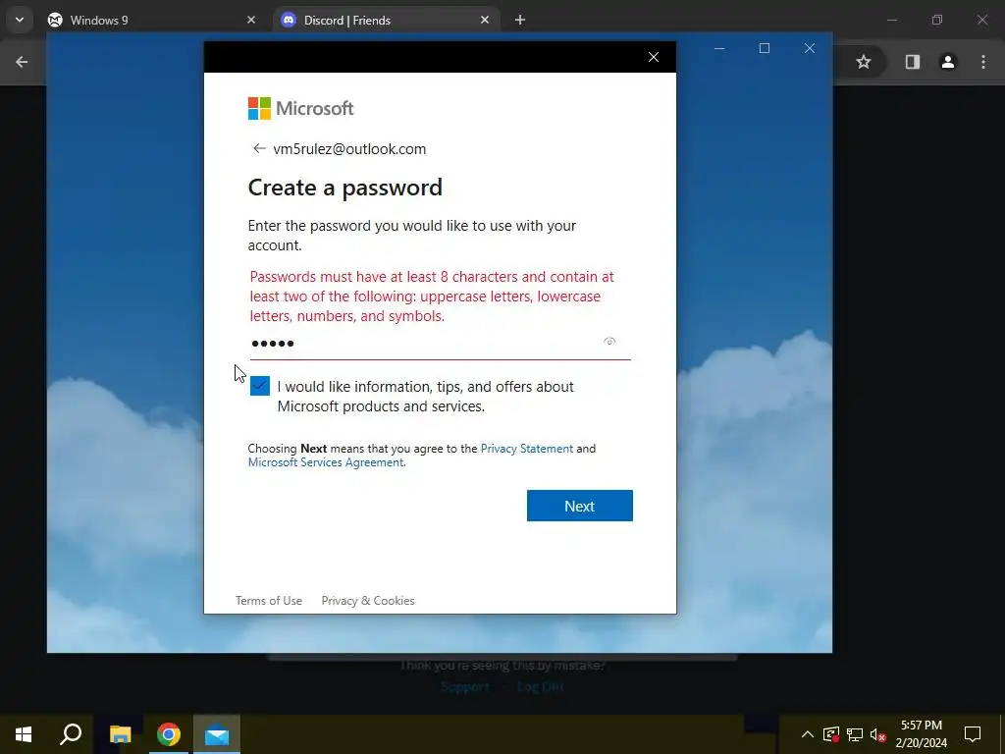This screenshot has height=754, width=1005.
Task: Open Google Chrome from the taskbar
Action: click(169, 734)
